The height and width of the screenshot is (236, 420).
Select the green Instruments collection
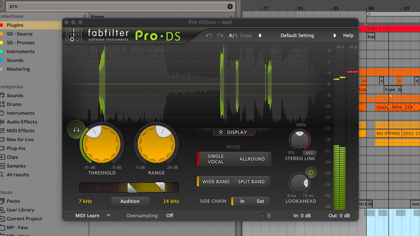pyautogui.click(x=21, y=51)
